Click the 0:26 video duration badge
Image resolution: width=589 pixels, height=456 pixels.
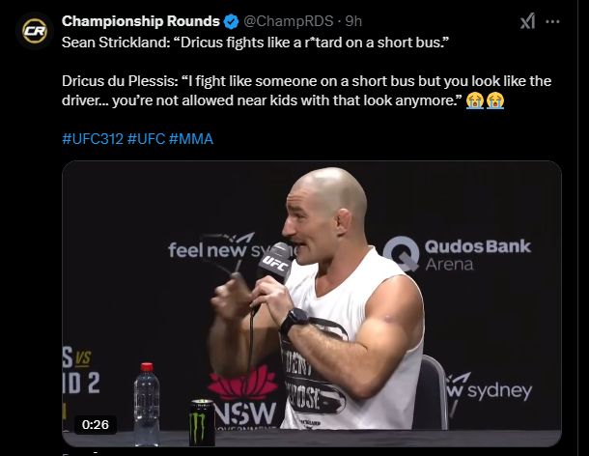click(x=95, y=424)
